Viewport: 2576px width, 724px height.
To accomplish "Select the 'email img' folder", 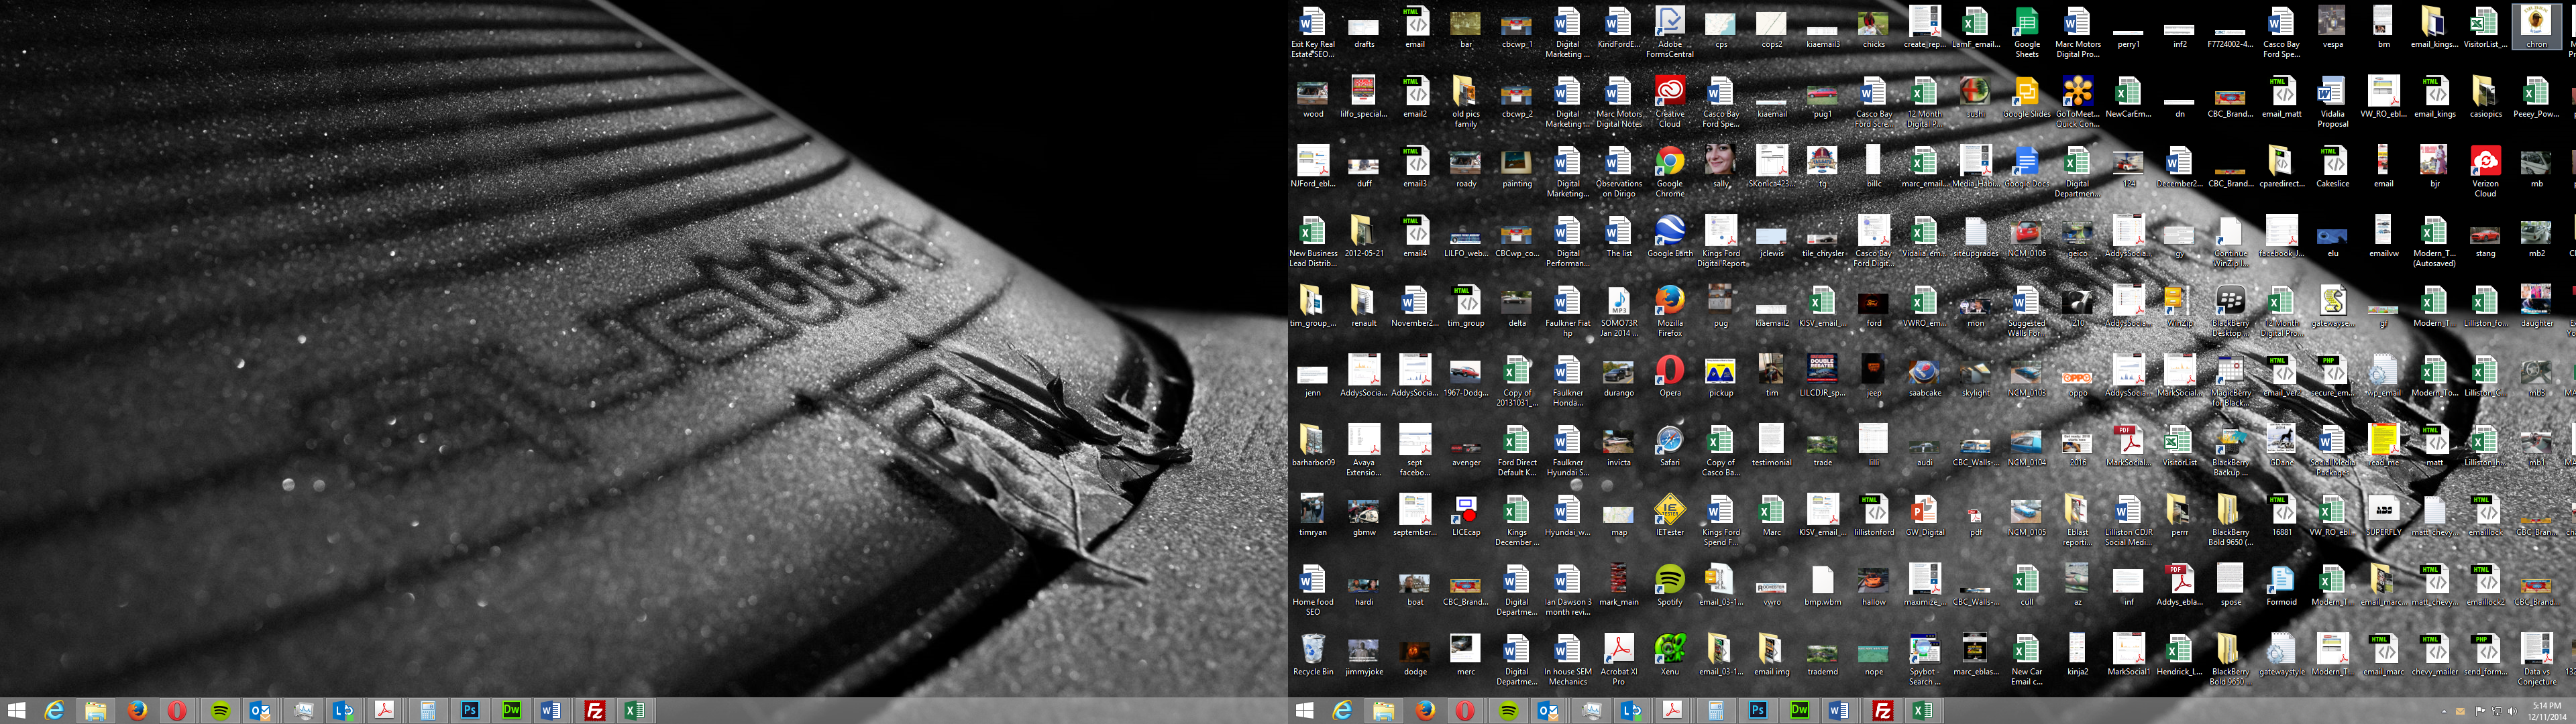I will click(1771, 655).
